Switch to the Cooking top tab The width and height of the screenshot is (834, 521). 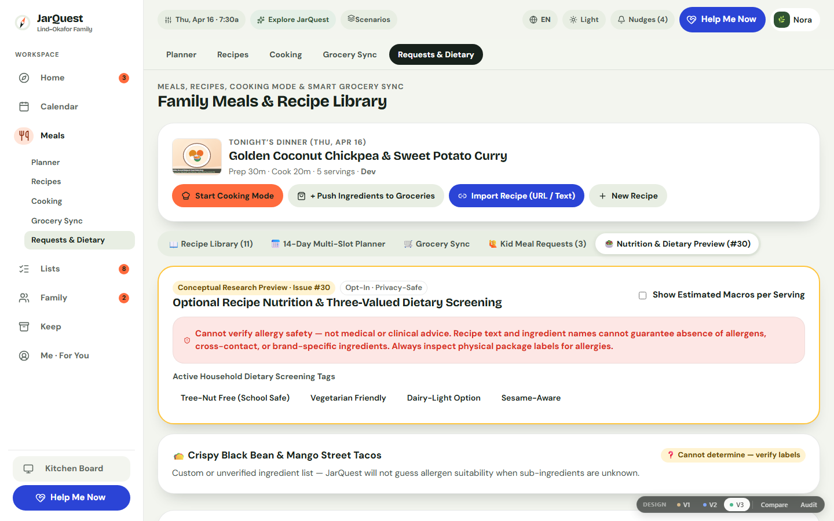click(x=286, y=54)
